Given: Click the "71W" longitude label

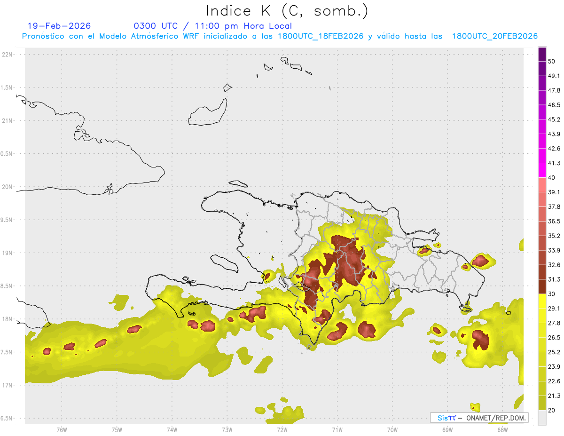Looking at the screenshot, I should 337,429.
